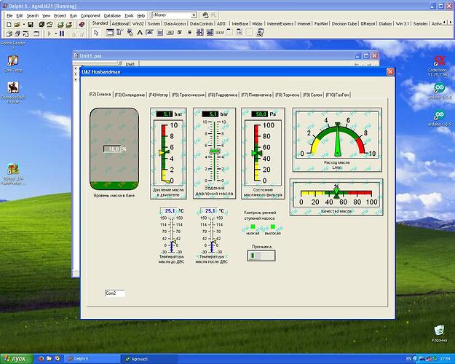This screenshot has width=455, height=364.
Task: Click the Open Project icon
Action: point(50,25)
